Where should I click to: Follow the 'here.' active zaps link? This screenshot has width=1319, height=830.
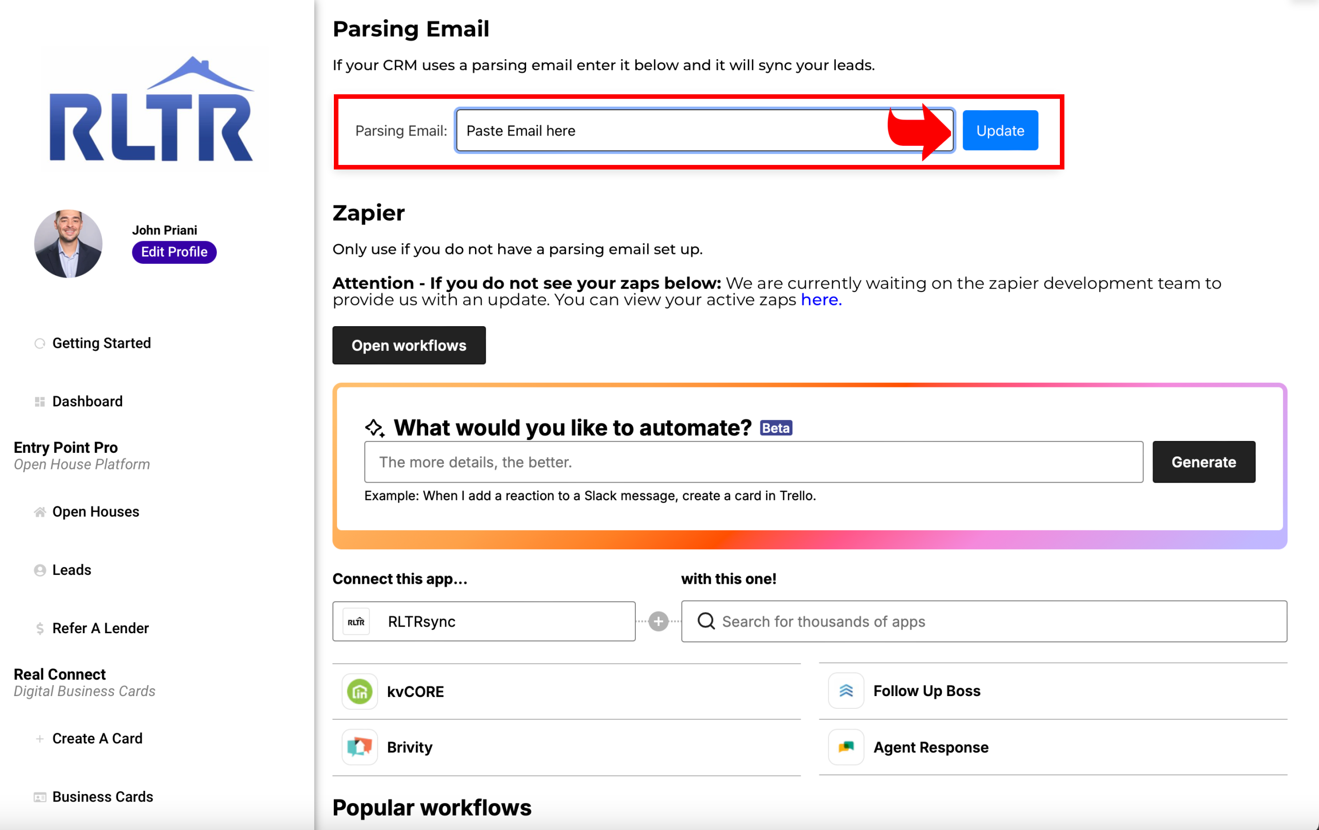pyautogui.click(x=821, y=300)
